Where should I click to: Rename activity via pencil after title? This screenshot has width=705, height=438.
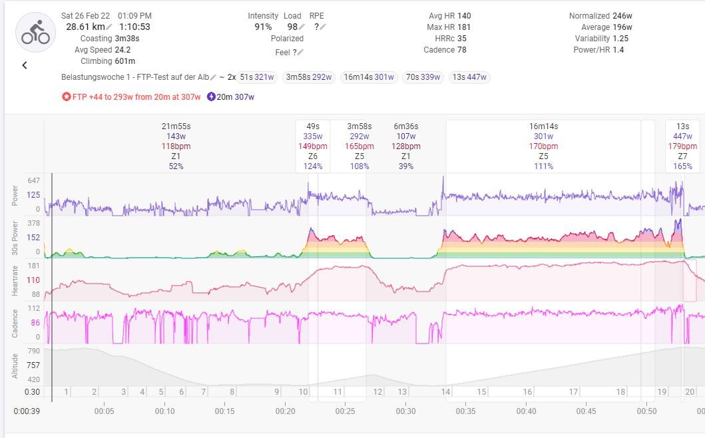214,77
